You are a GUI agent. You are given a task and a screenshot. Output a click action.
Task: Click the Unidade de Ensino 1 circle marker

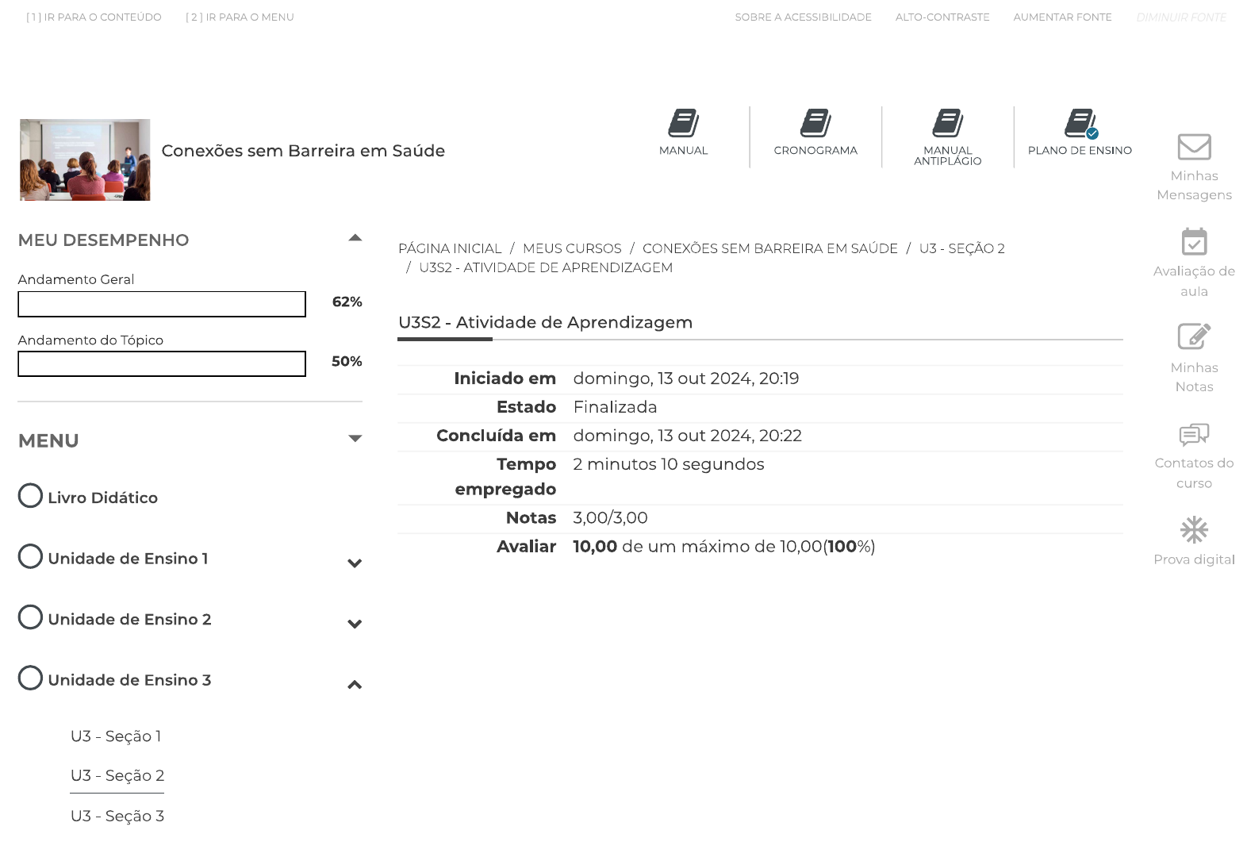point(30,557)
